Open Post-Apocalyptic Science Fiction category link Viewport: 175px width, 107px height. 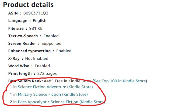point(61,102)
